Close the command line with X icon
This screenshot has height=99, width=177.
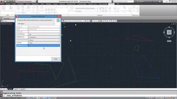[x=1, y=93]
